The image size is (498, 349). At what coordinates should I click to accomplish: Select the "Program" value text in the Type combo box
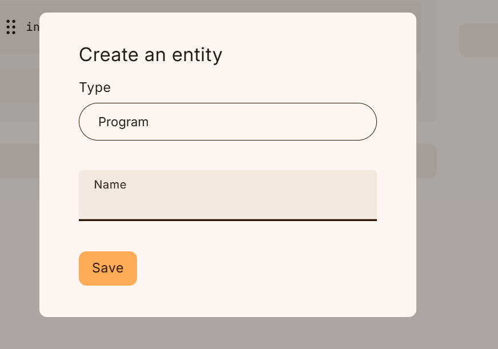123,122
